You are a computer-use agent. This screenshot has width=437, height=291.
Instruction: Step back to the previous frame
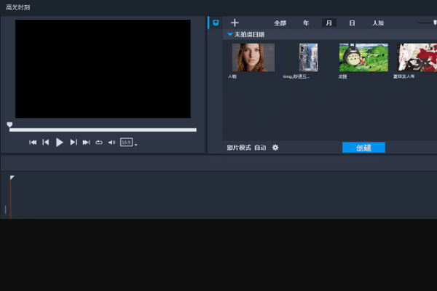(x=46, y=143)
